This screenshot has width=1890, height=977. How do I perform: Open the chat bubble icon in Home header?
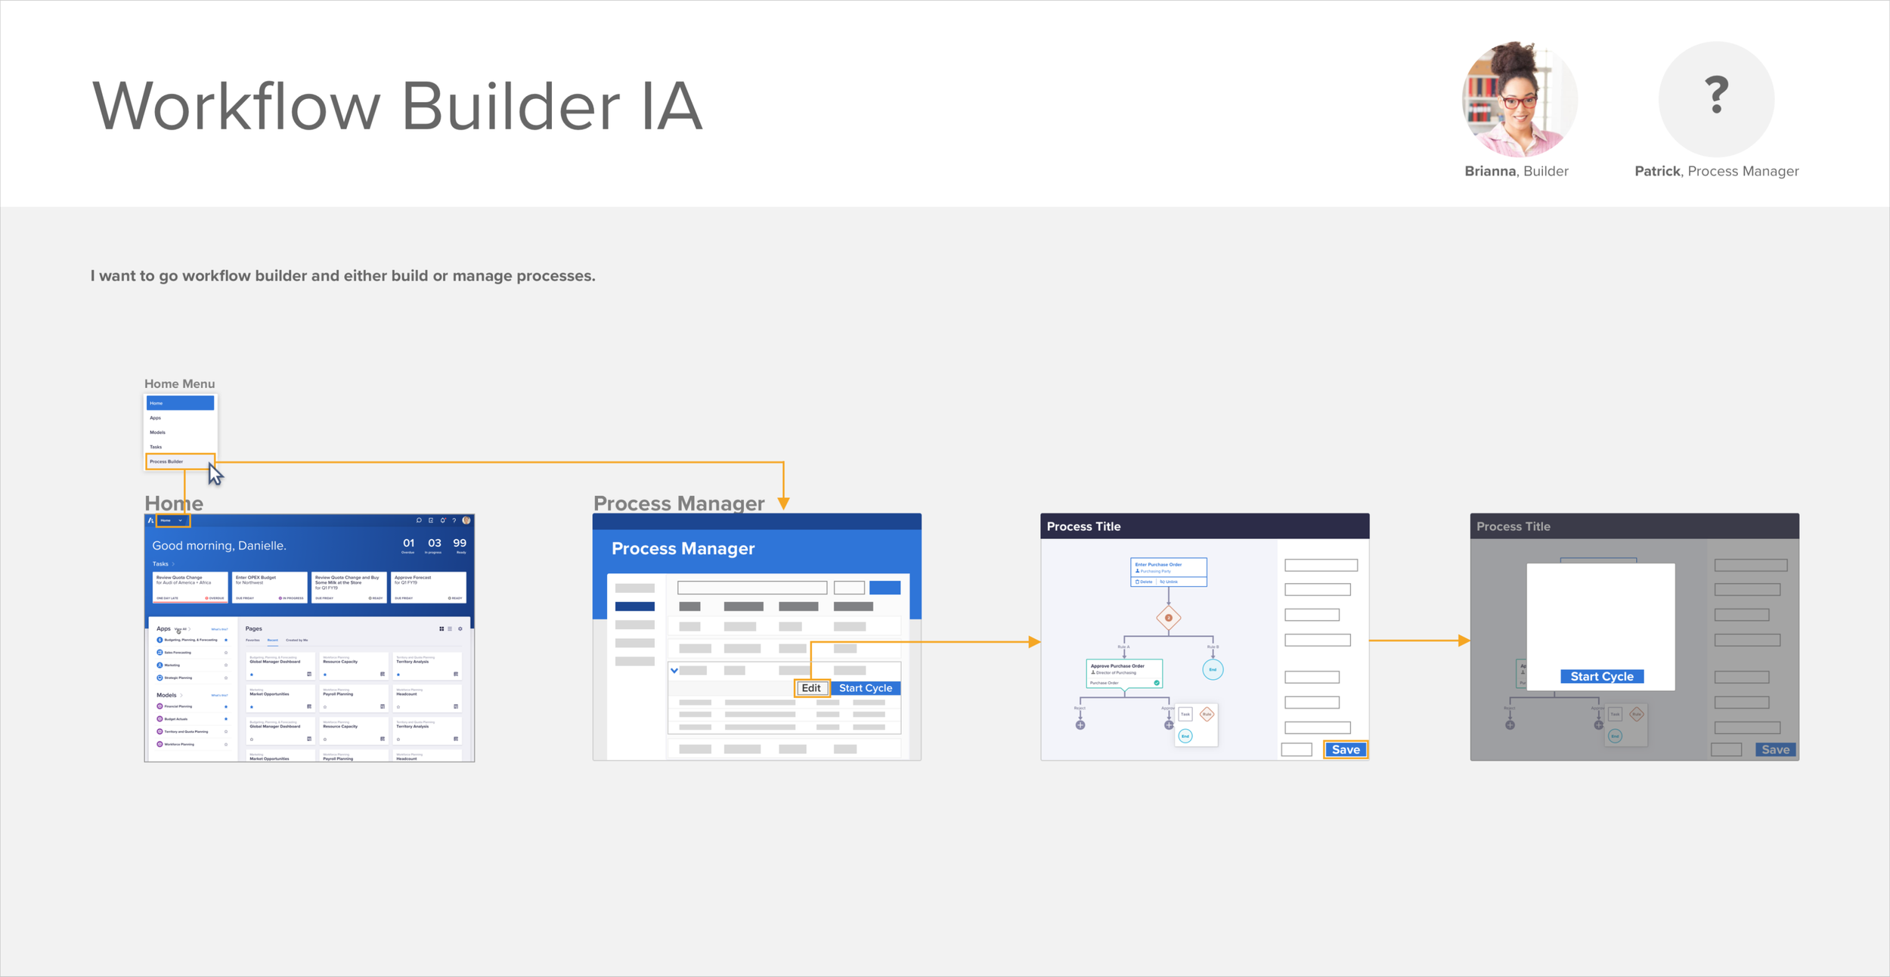419,520
